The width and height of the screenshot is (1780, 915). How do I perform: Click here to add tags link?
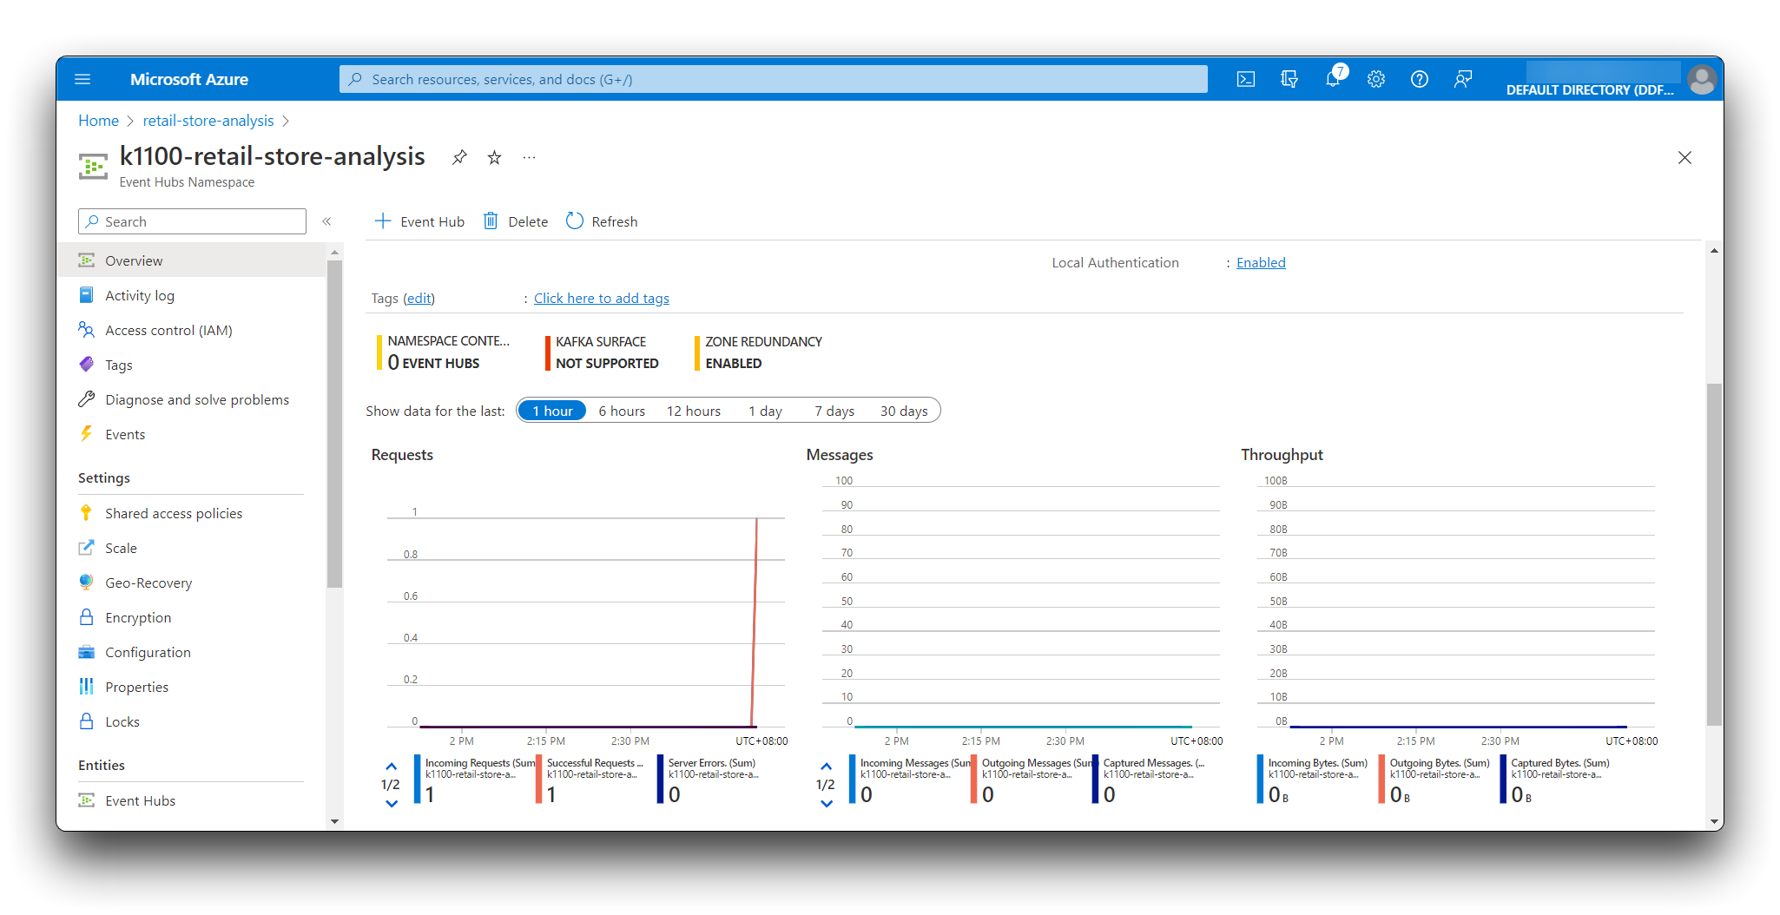tap(602, 298)
